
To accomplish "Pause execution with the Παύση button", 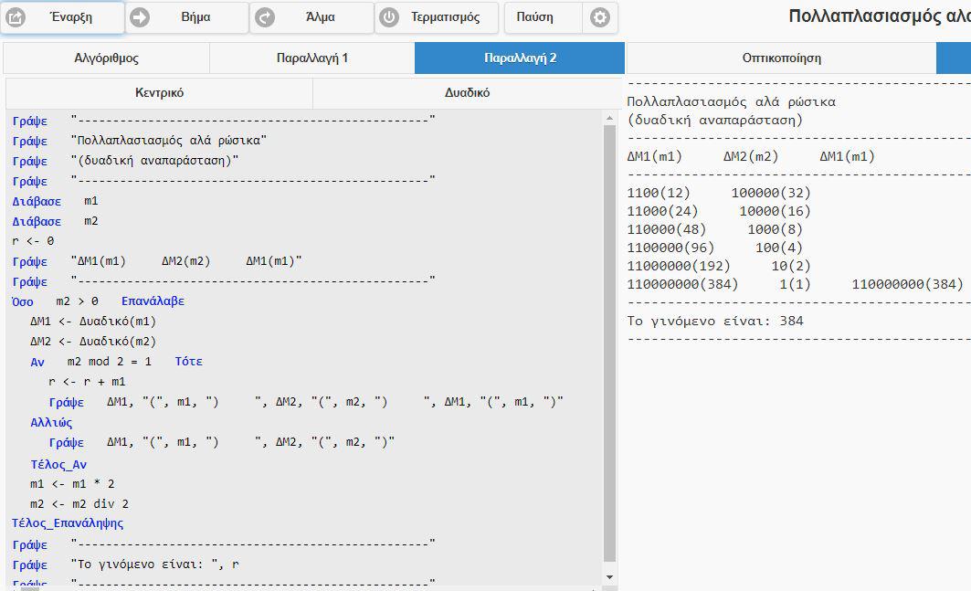I will 544,17.
